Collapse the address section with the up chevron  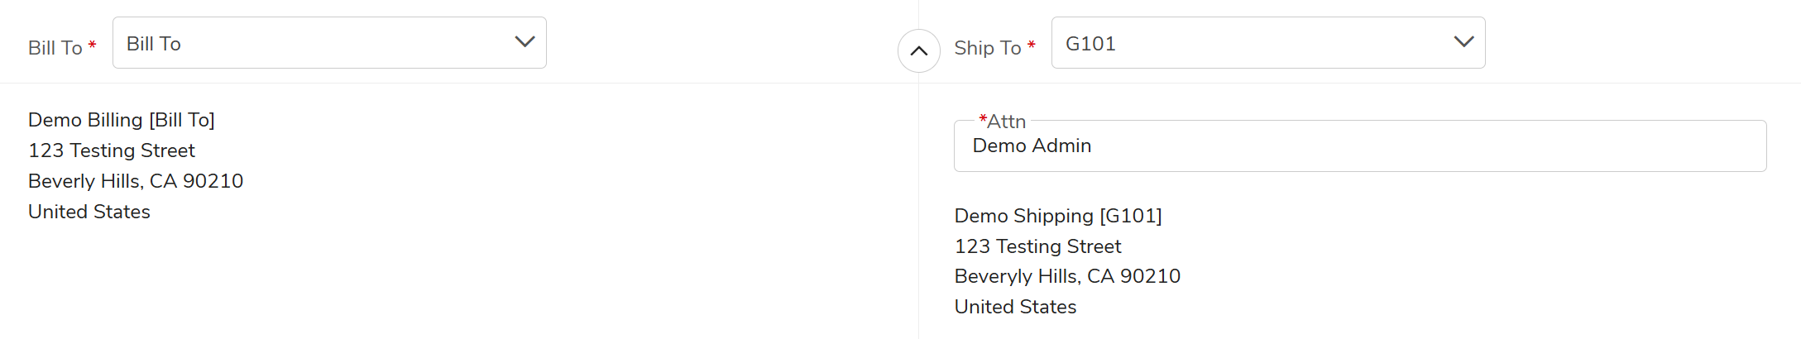[x=918, y=50]
